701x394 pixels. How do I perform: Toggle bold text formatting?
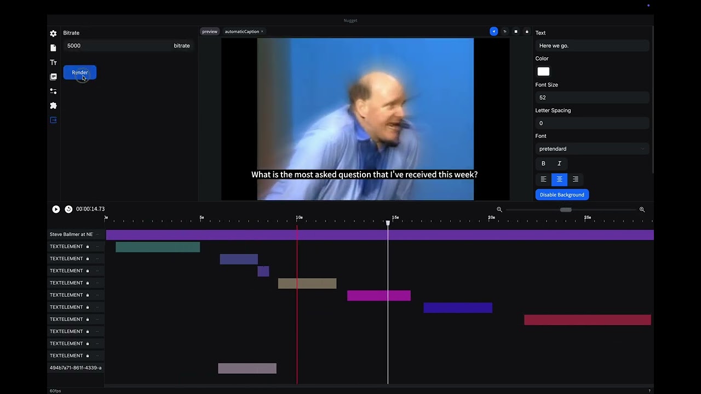543,164
